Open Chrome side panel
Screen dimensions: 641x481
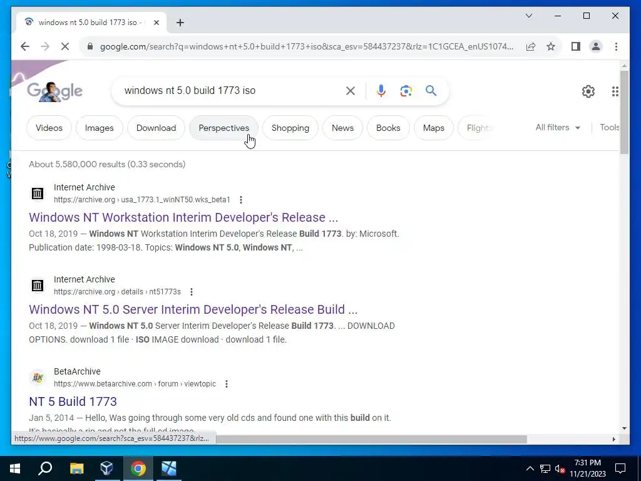click(x=576, y=46)
